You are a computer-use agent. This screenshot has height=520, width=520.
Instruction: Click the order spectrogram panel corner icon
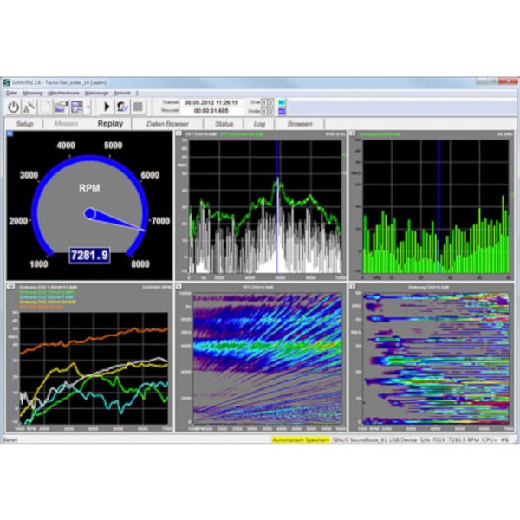coord(353,286)
